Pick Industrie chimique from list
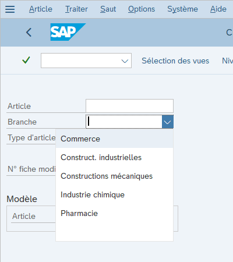The width and height of the screenshot is (233, 262). click(114, 194)
